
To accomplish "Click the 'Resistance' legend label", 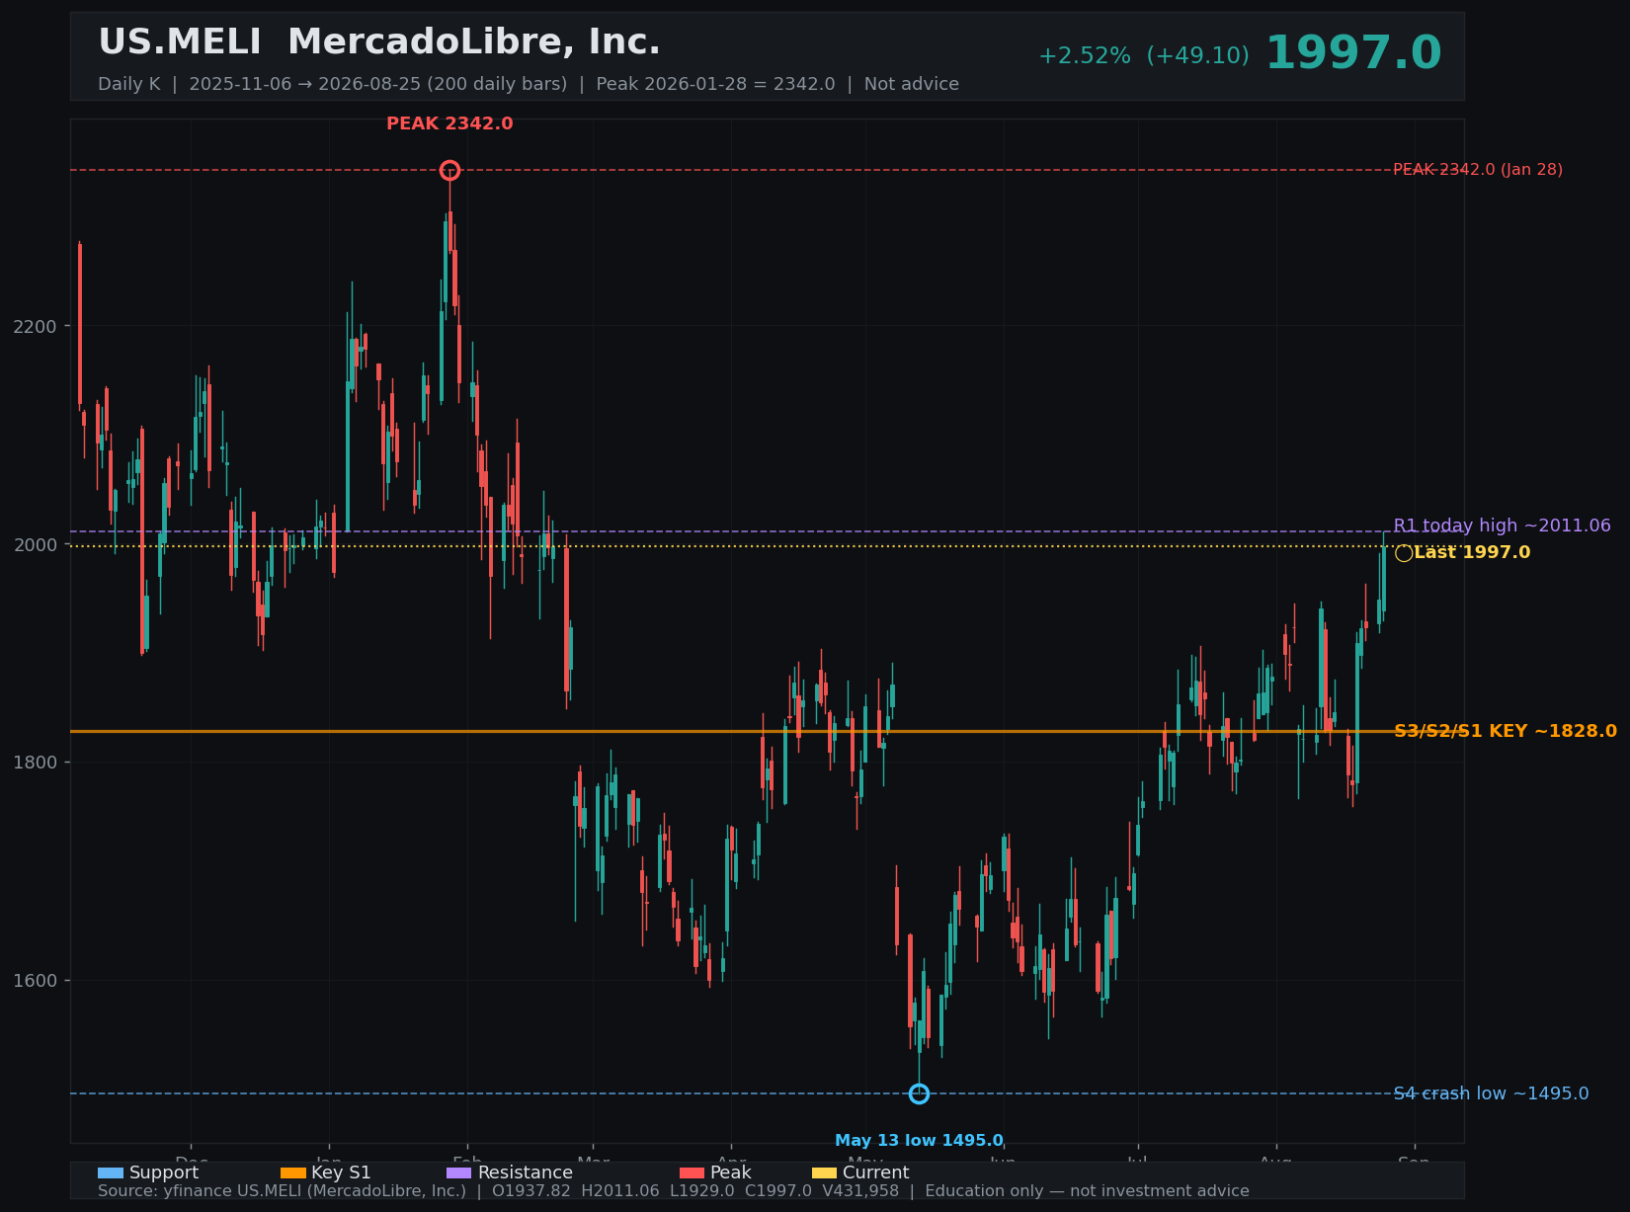I will (x=525, y=1173).
